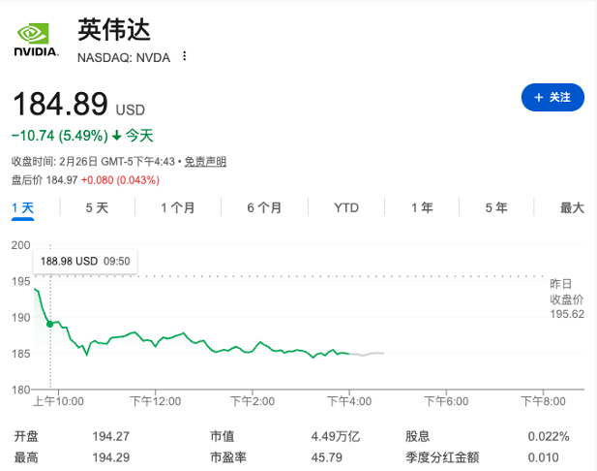Click the 市值 4.49万亿 value
The height and width of the screenshot is (471, 597).
pos(336,436)
